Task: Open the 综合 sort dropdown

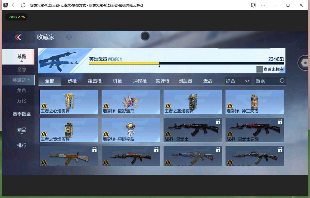Action: tap(238, 81)
